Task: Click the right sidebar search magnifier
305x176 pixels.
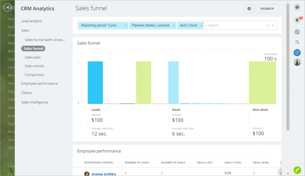Action: coord(297,42)
